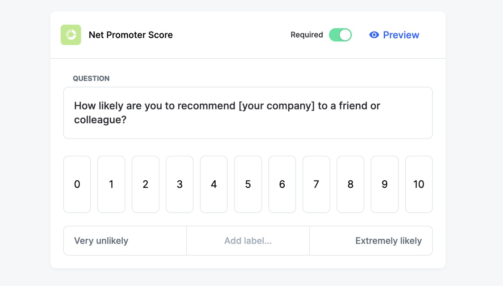Select score 0 on the rating scale

pos(77,184)
